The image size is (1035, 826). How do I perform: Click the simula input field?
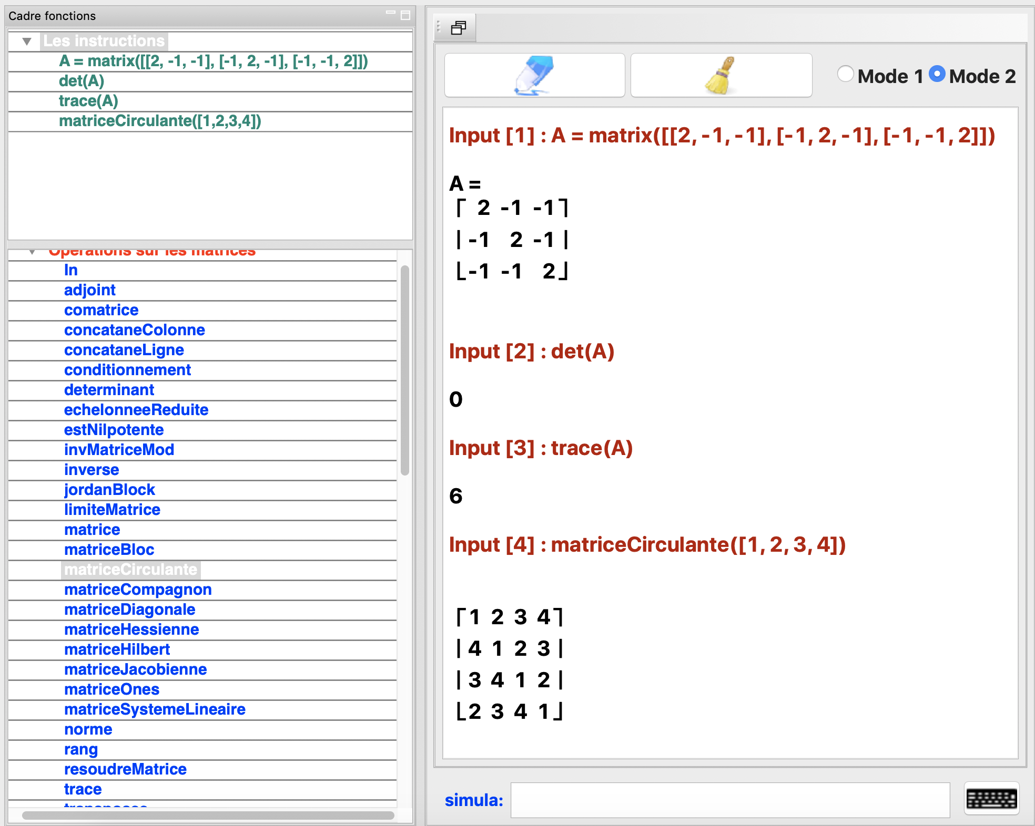pyautogui.click(x=730, y=800)
